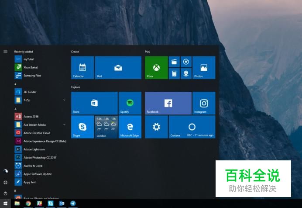Expand the Ace Stream Media folder chevron
The image size is (302, 208).
tap(64, 125)
